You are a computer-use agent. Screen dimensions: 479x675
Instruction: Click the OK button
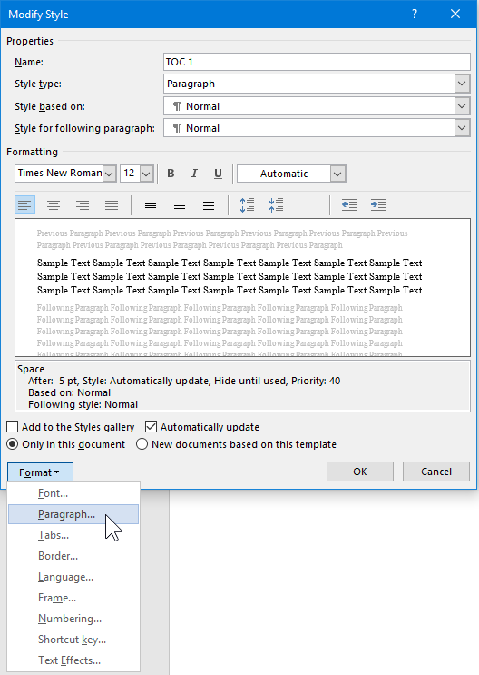click(x=360, y=472)
